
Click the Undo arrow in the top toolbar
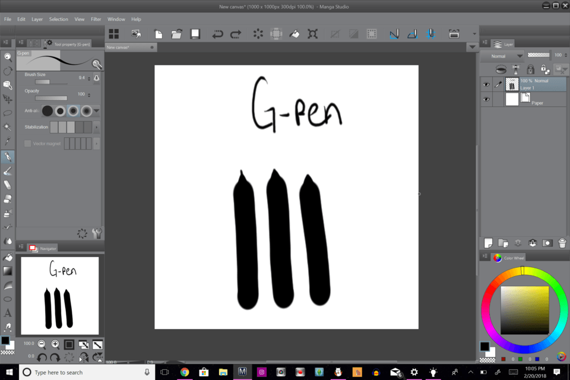pos(217,34)
